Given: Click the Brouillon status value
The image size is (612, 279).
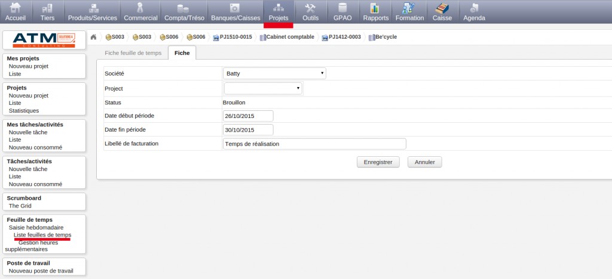Looking at the screenshot, I should (x=234, y=103).
